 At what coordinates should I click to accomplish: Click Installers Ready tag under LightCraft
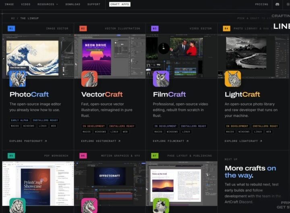click(x=265, y=126)
